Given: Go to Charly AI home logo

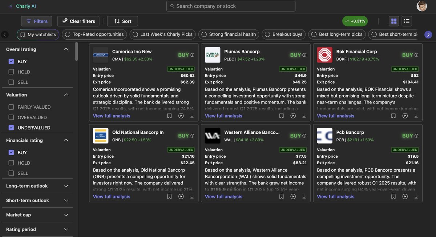Looking at the screenshot, I should (22, 6).
